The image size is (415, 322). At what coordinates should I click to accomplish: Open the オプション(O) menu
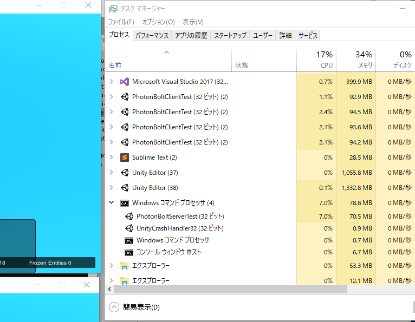coord(158,22)
